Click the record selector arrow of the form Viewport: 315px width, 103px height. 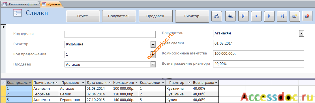click(x=4, y=27)
